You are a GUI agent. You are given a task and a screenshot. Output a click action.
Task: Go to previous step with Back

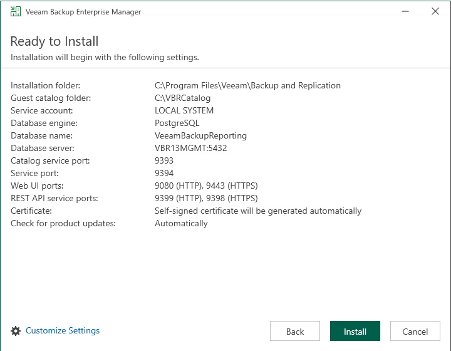click(295, 332)
